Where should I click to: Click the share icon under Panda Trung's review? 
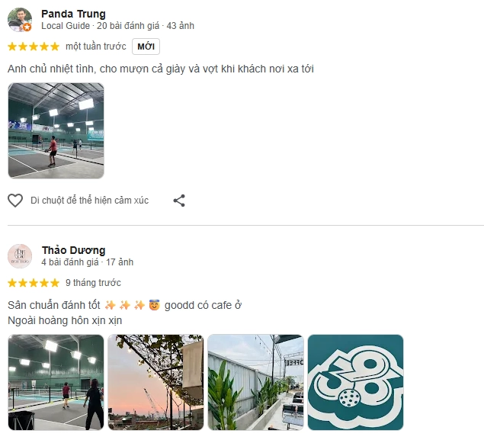pos(179,201)
